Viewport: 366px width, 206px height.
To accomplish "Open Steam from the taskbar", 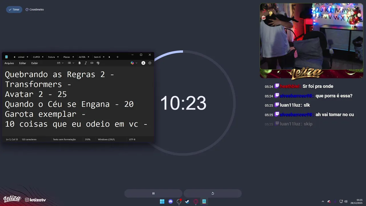I will tap(187, 201).
